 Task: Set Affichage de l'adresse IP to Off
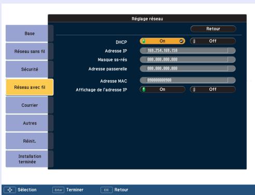pos(212,89)
